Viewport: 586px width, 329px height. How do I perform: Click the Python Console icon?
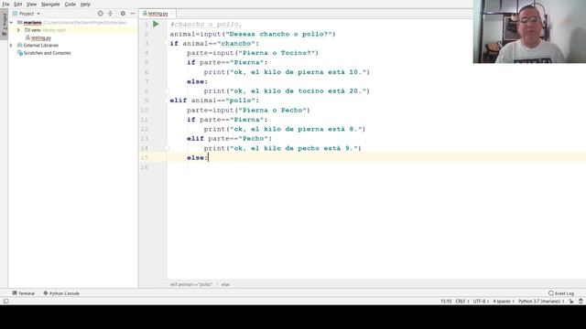click(46, 293)
